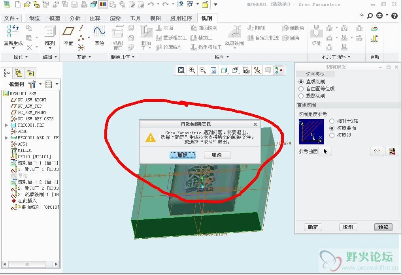This screenshot has width=402, height=275.
Task: Click the eyeglasses preview icon
Action: point(377,152)
